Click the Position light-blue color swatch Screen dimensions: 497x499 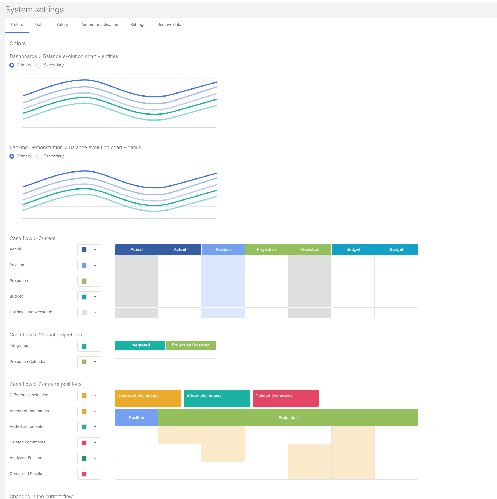pos(84,266)
